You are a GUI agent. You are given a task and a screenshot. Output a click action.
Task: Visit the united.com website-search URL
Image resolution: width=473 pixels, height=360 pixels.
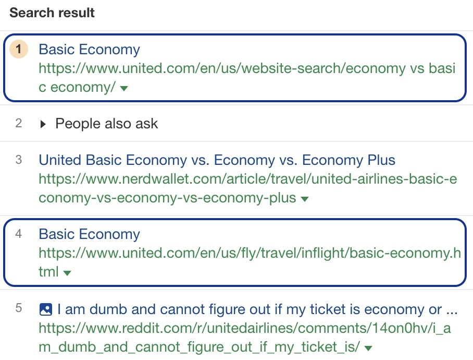[247, 78]
